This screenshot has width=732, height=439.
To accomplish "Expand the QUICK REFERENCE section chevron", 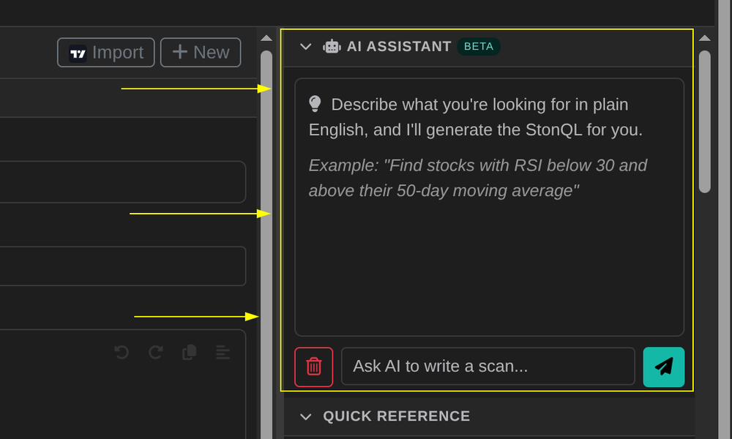I will coord(305,416).
